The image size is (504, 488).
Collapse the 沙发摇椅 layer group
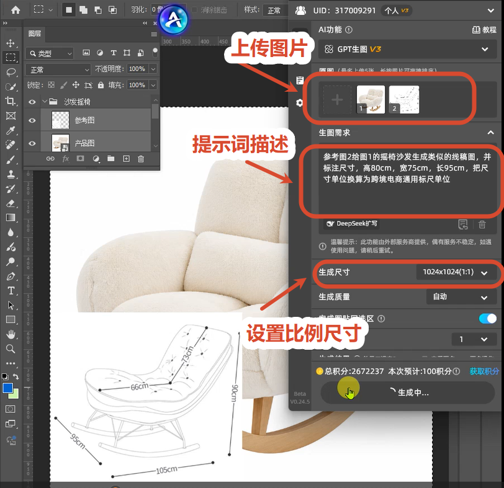[44, 102]
